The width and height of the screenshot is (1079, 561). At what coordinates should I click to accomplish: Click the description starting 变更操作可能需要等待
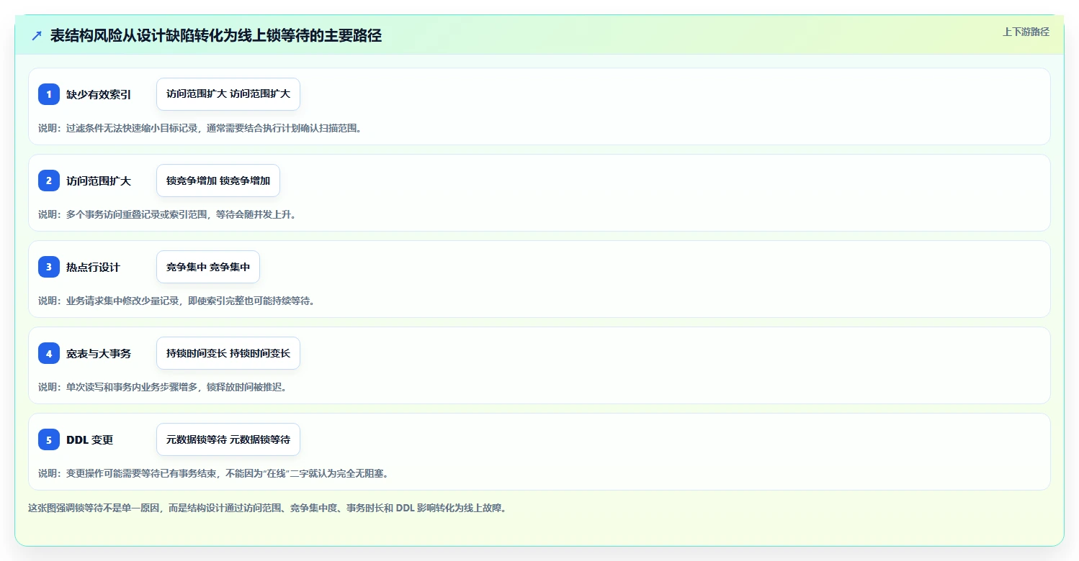[x=214, y=473]
